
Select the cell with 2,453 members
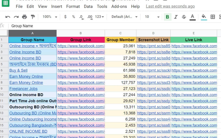click(121, 125)
